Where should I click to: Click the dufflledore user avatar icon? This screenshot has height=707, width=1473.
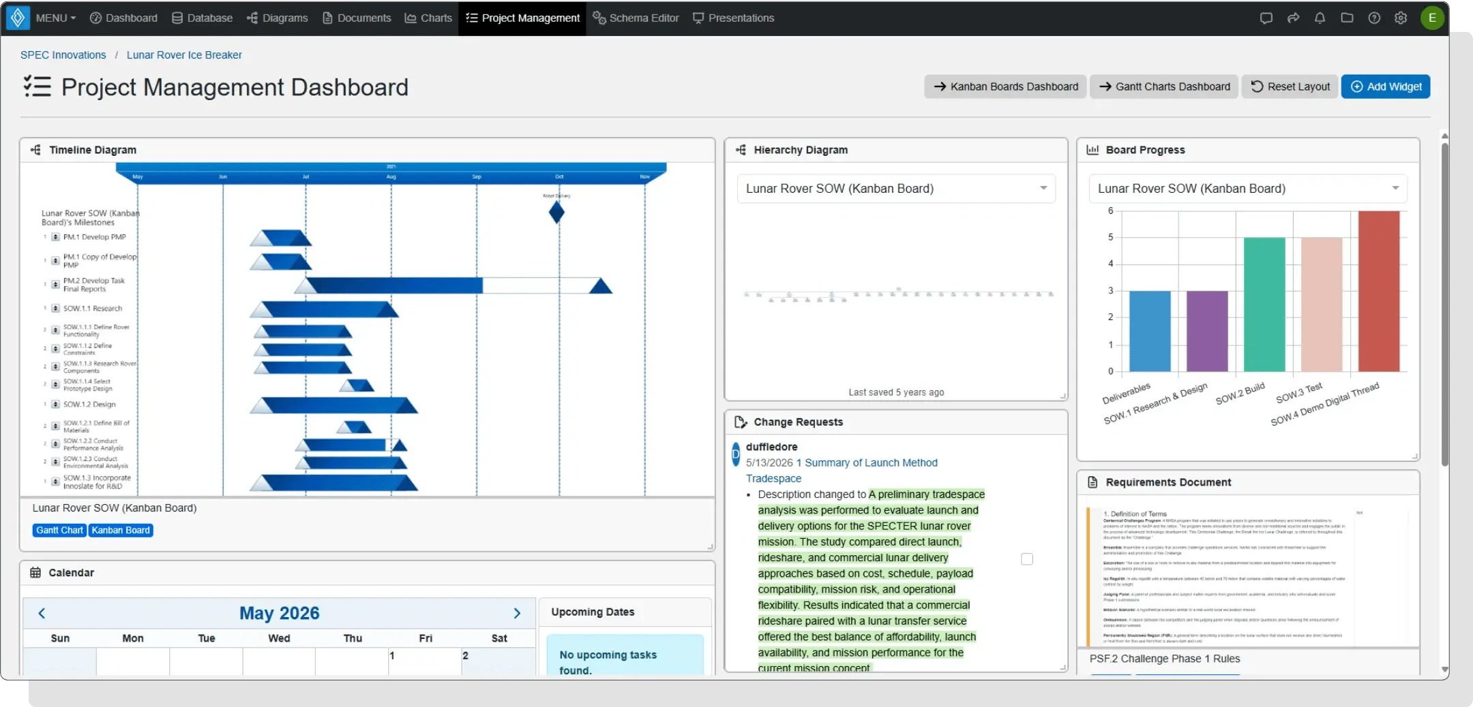click(x=736, y=454)
